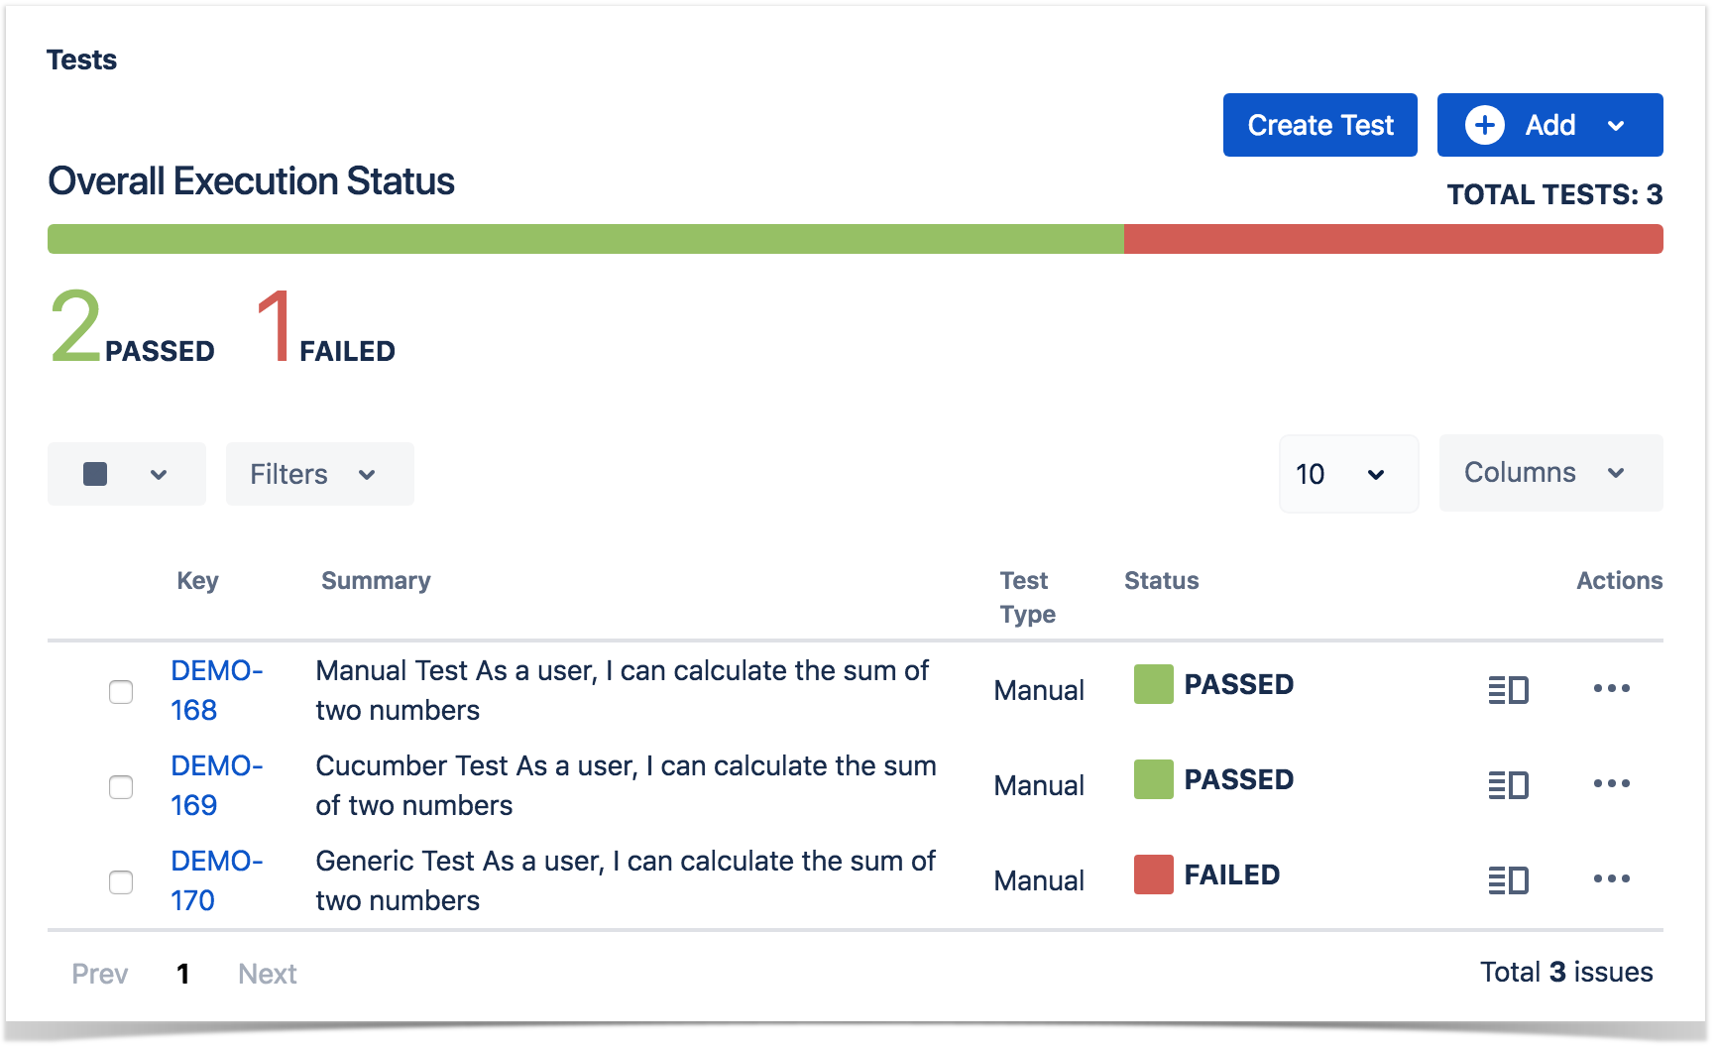The height and width of the screenshot is (1050, 1719).
Task: Click Manual test type for DEMO-169
Action: [1039, 785]
